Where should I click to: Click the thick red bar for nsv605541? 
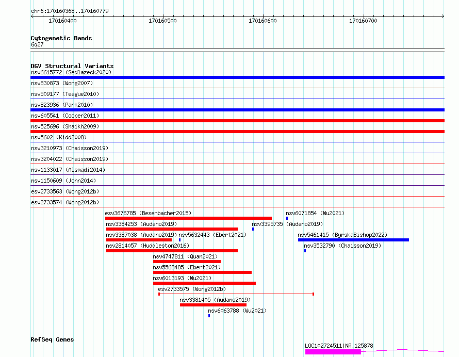(237, 121)
